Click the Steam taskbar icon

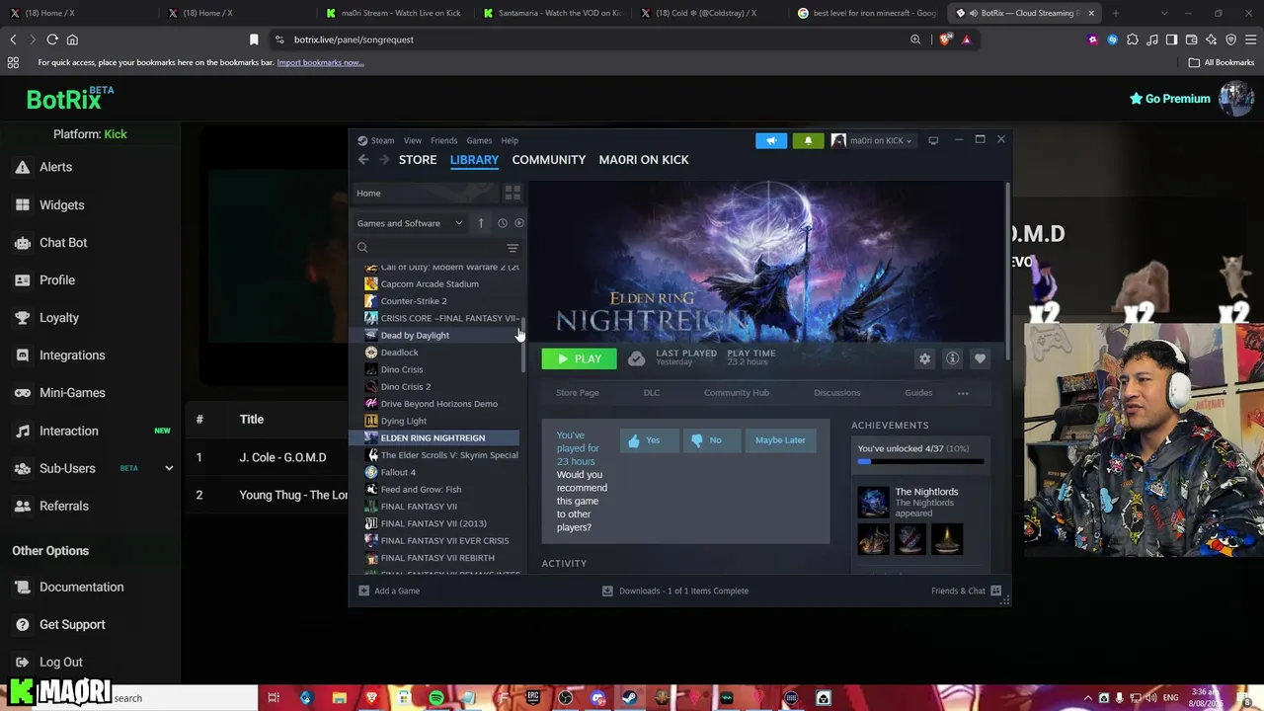pos(629,698)
